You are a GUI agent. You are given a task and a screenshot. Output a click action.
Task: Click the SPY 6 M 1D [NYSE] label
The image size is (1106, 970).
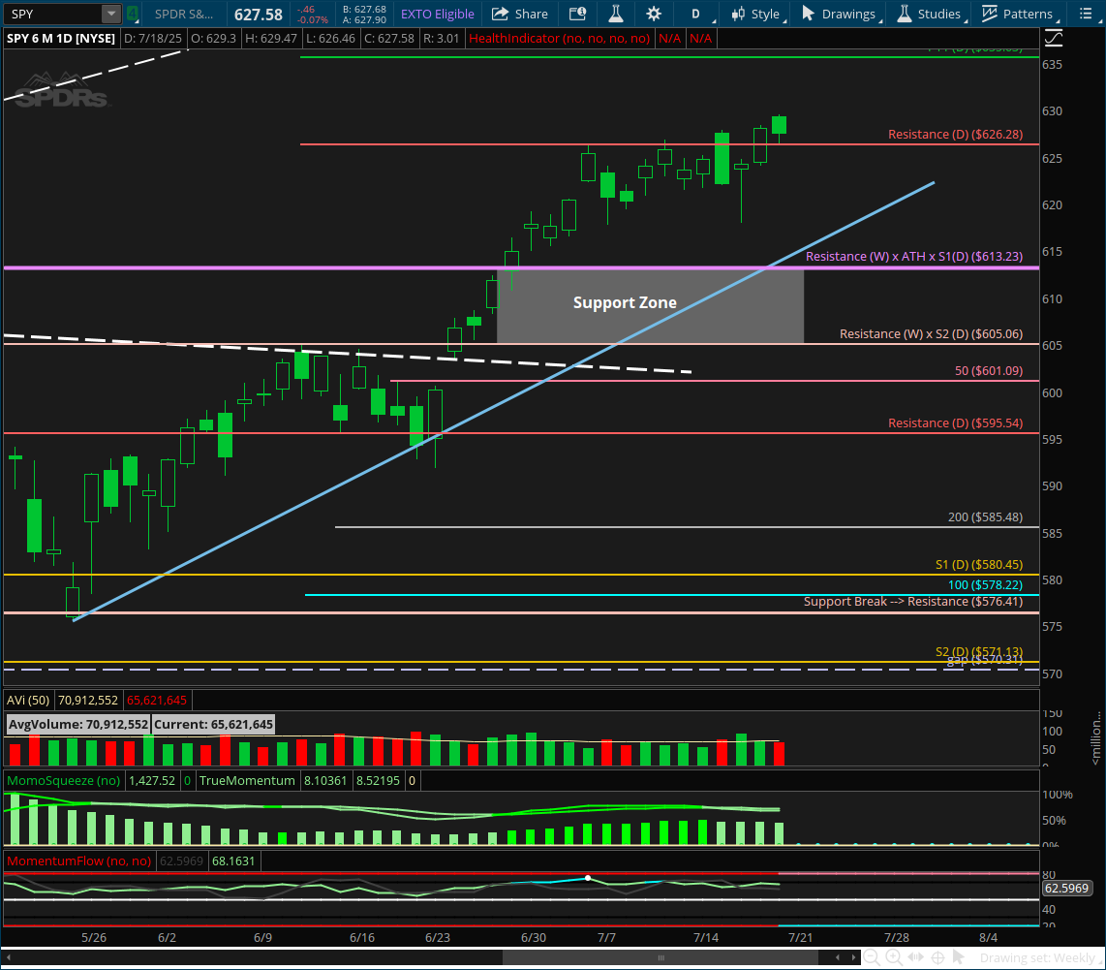coord(61,38)
